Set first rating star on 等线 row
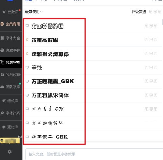 click(x=146, y=67)
